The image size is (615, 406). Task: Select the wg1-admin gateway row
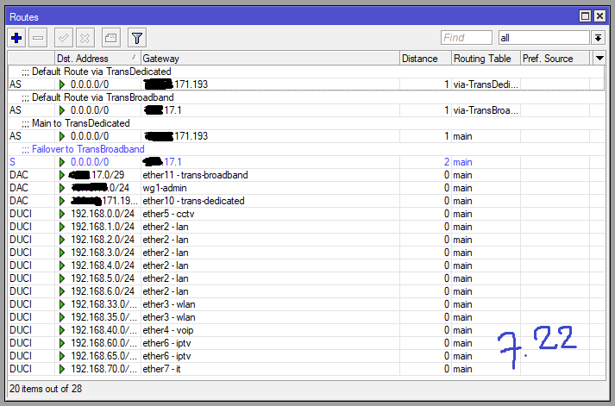click(x=306, y=188)
